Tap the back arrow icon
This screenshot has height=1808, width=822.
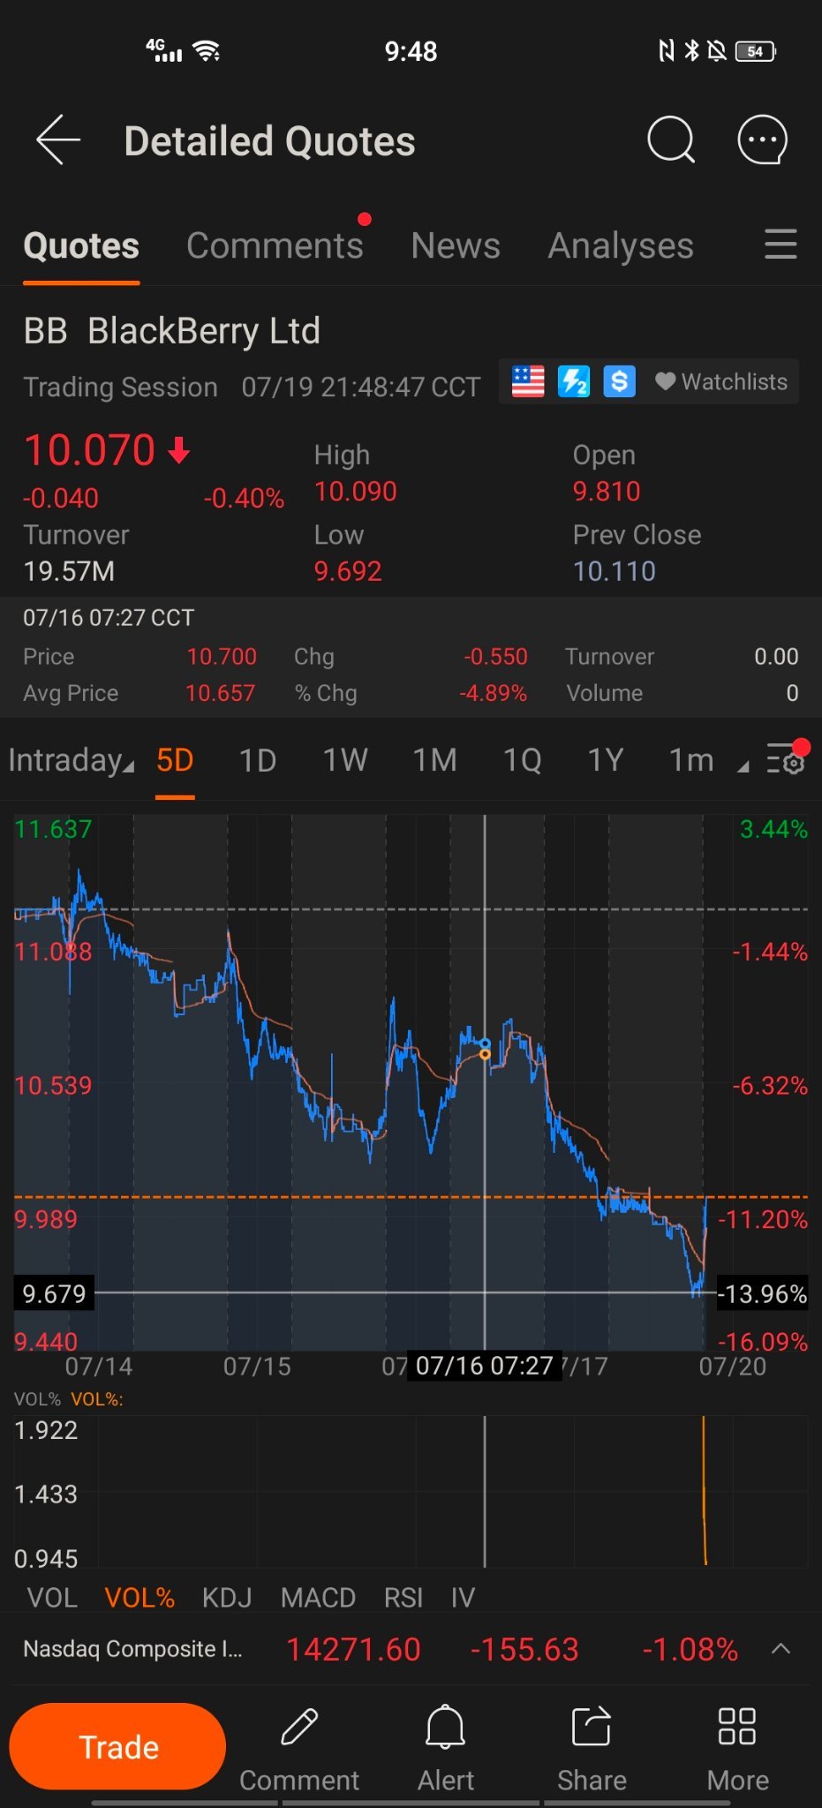[58, 139]
